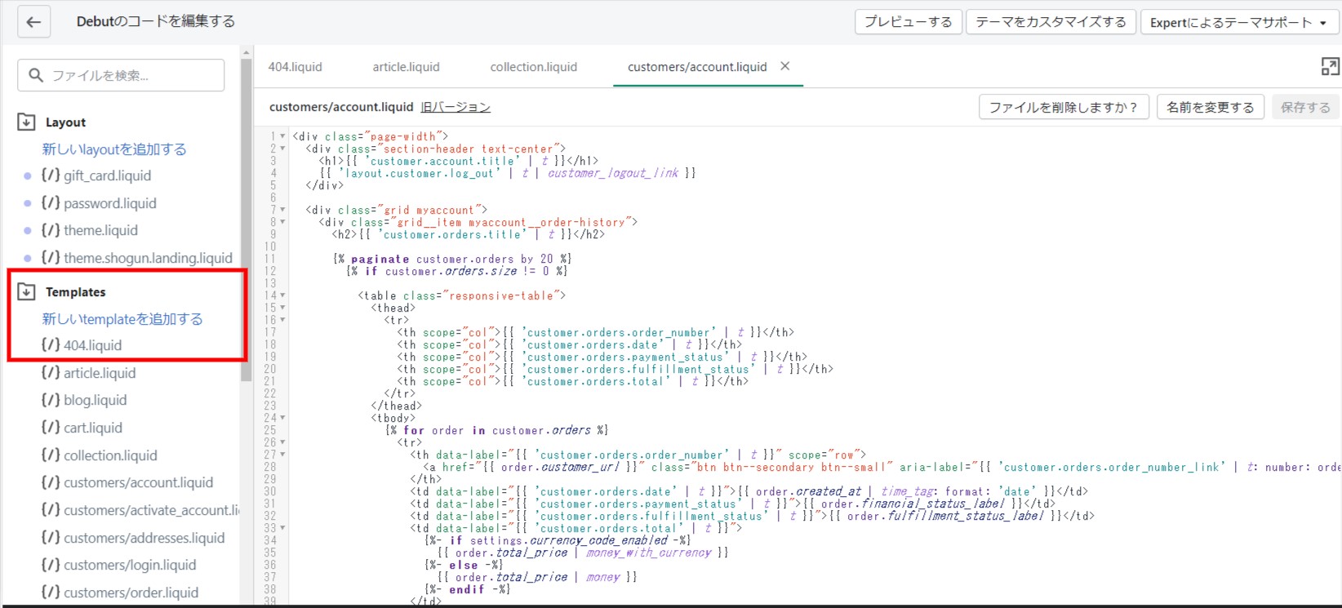Click 新しいtemplateを追加する link
This screenshot has width=1342, height=608.
(122, 319)
